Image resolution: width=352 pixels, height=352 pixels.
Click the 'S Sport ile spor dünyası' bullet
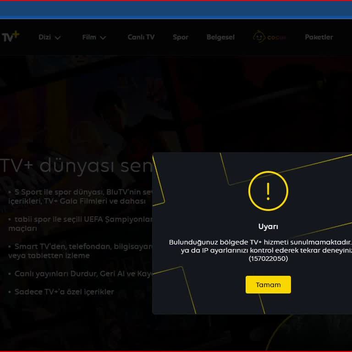pyautogui.click(x=80, y=197)
